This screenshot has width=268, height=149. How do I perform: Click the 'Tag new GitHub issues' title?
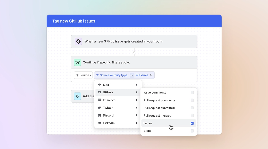coord(74,21)
